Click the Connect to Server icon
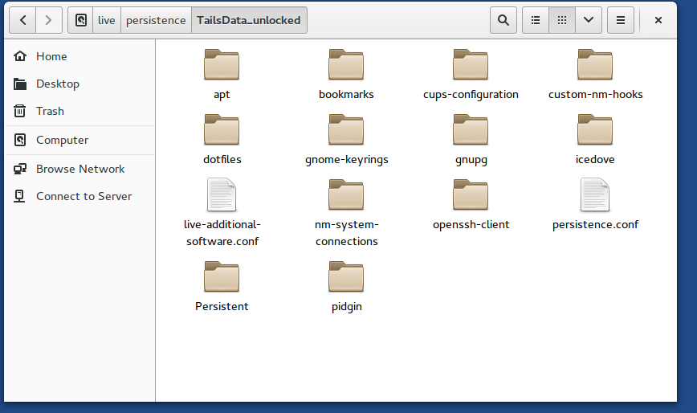The image size is (697, 413). click(19, 196)
